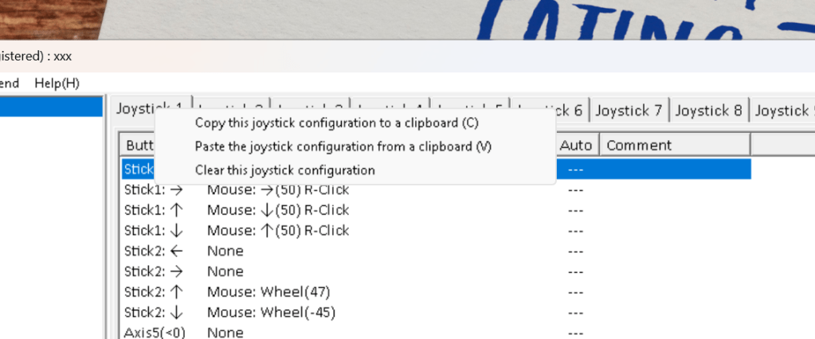This screenshot has height=339, width=815.
Task: Click the Comment column header
Action: (675, 145)
